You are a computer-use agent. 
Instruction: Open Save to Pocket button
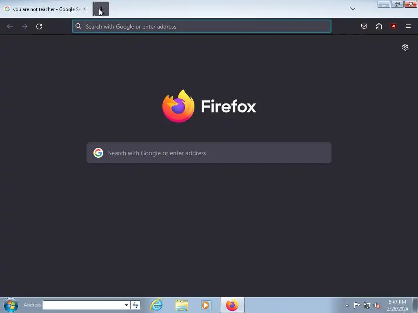364,26
